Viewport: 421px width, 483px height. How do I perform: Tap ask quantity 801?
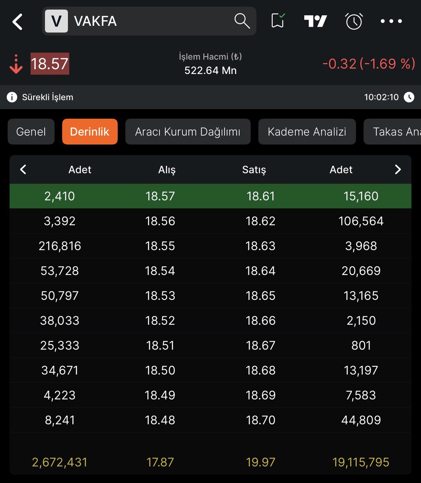(x=361, y=346)
